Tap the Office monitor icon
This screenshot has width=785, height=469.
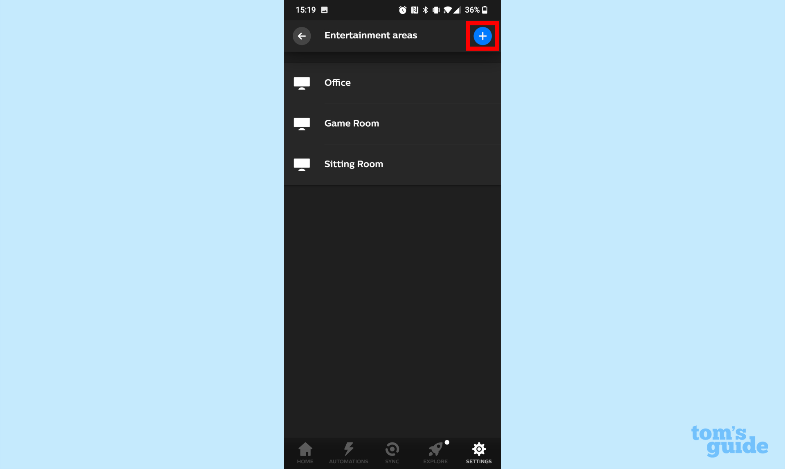[x=302, y=83]
